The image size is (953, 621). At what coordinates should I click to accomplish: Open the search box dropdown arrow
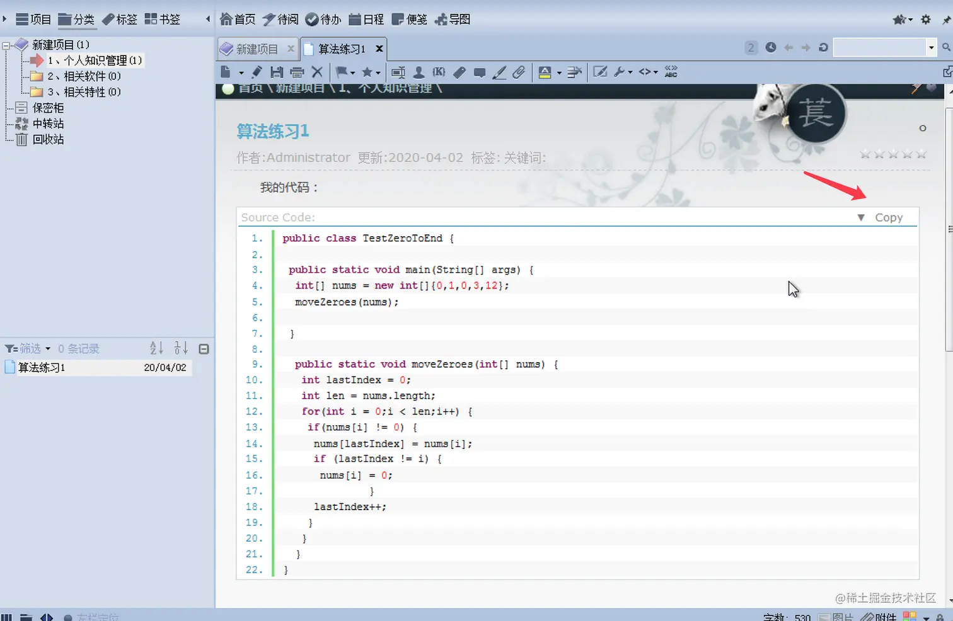pos(931,47)
